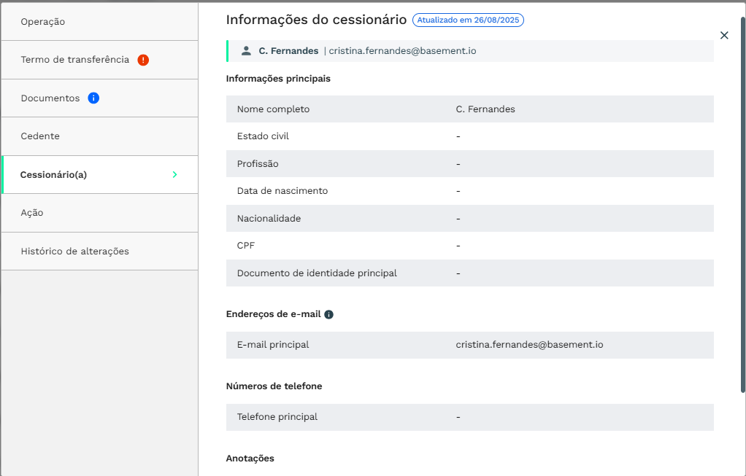Screen dimensions: 746x476
Task: Click the red warning icon beside Termo de transferência
Action: click(x=143, y=60)
